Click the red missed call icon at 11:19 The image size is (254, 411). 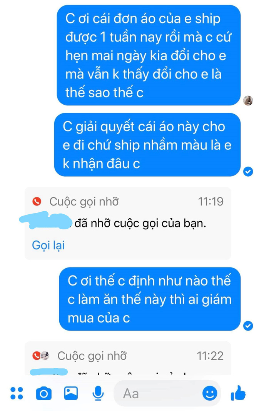[37, 201]
